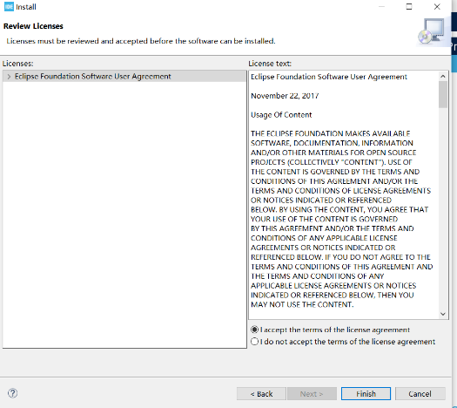Click the license text scrollbar thumb
457x408 pixels.
pos(443,94)
